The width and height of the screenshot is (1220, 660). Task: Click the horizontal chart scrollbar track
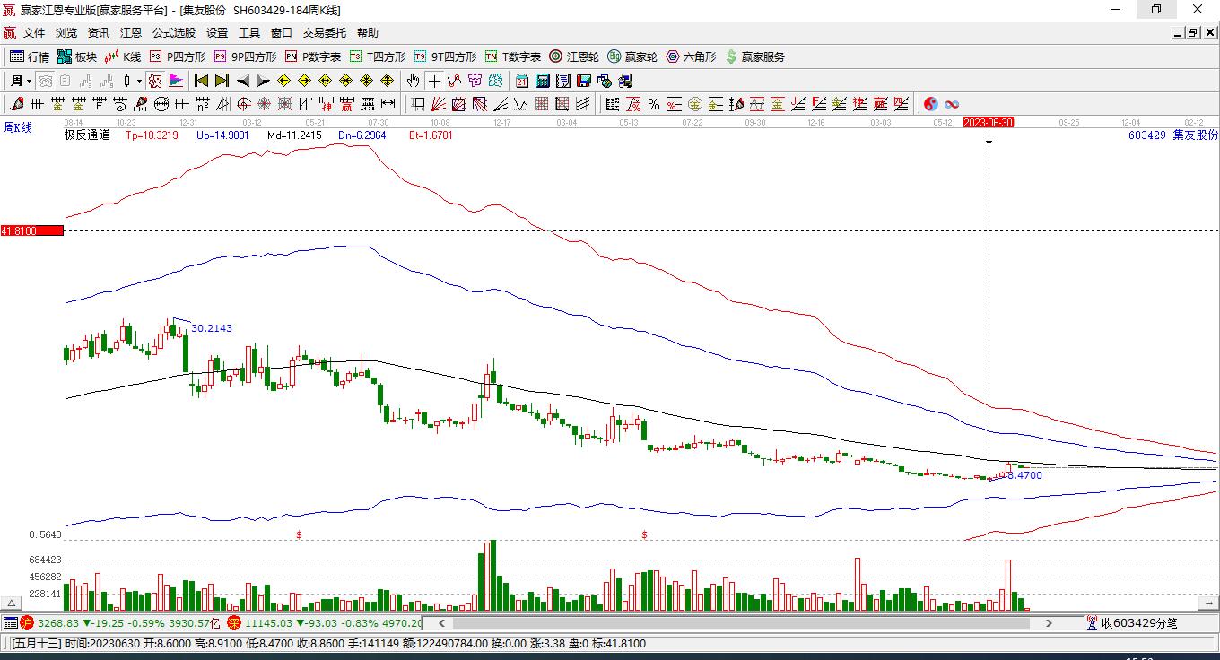tap(745, 622)
